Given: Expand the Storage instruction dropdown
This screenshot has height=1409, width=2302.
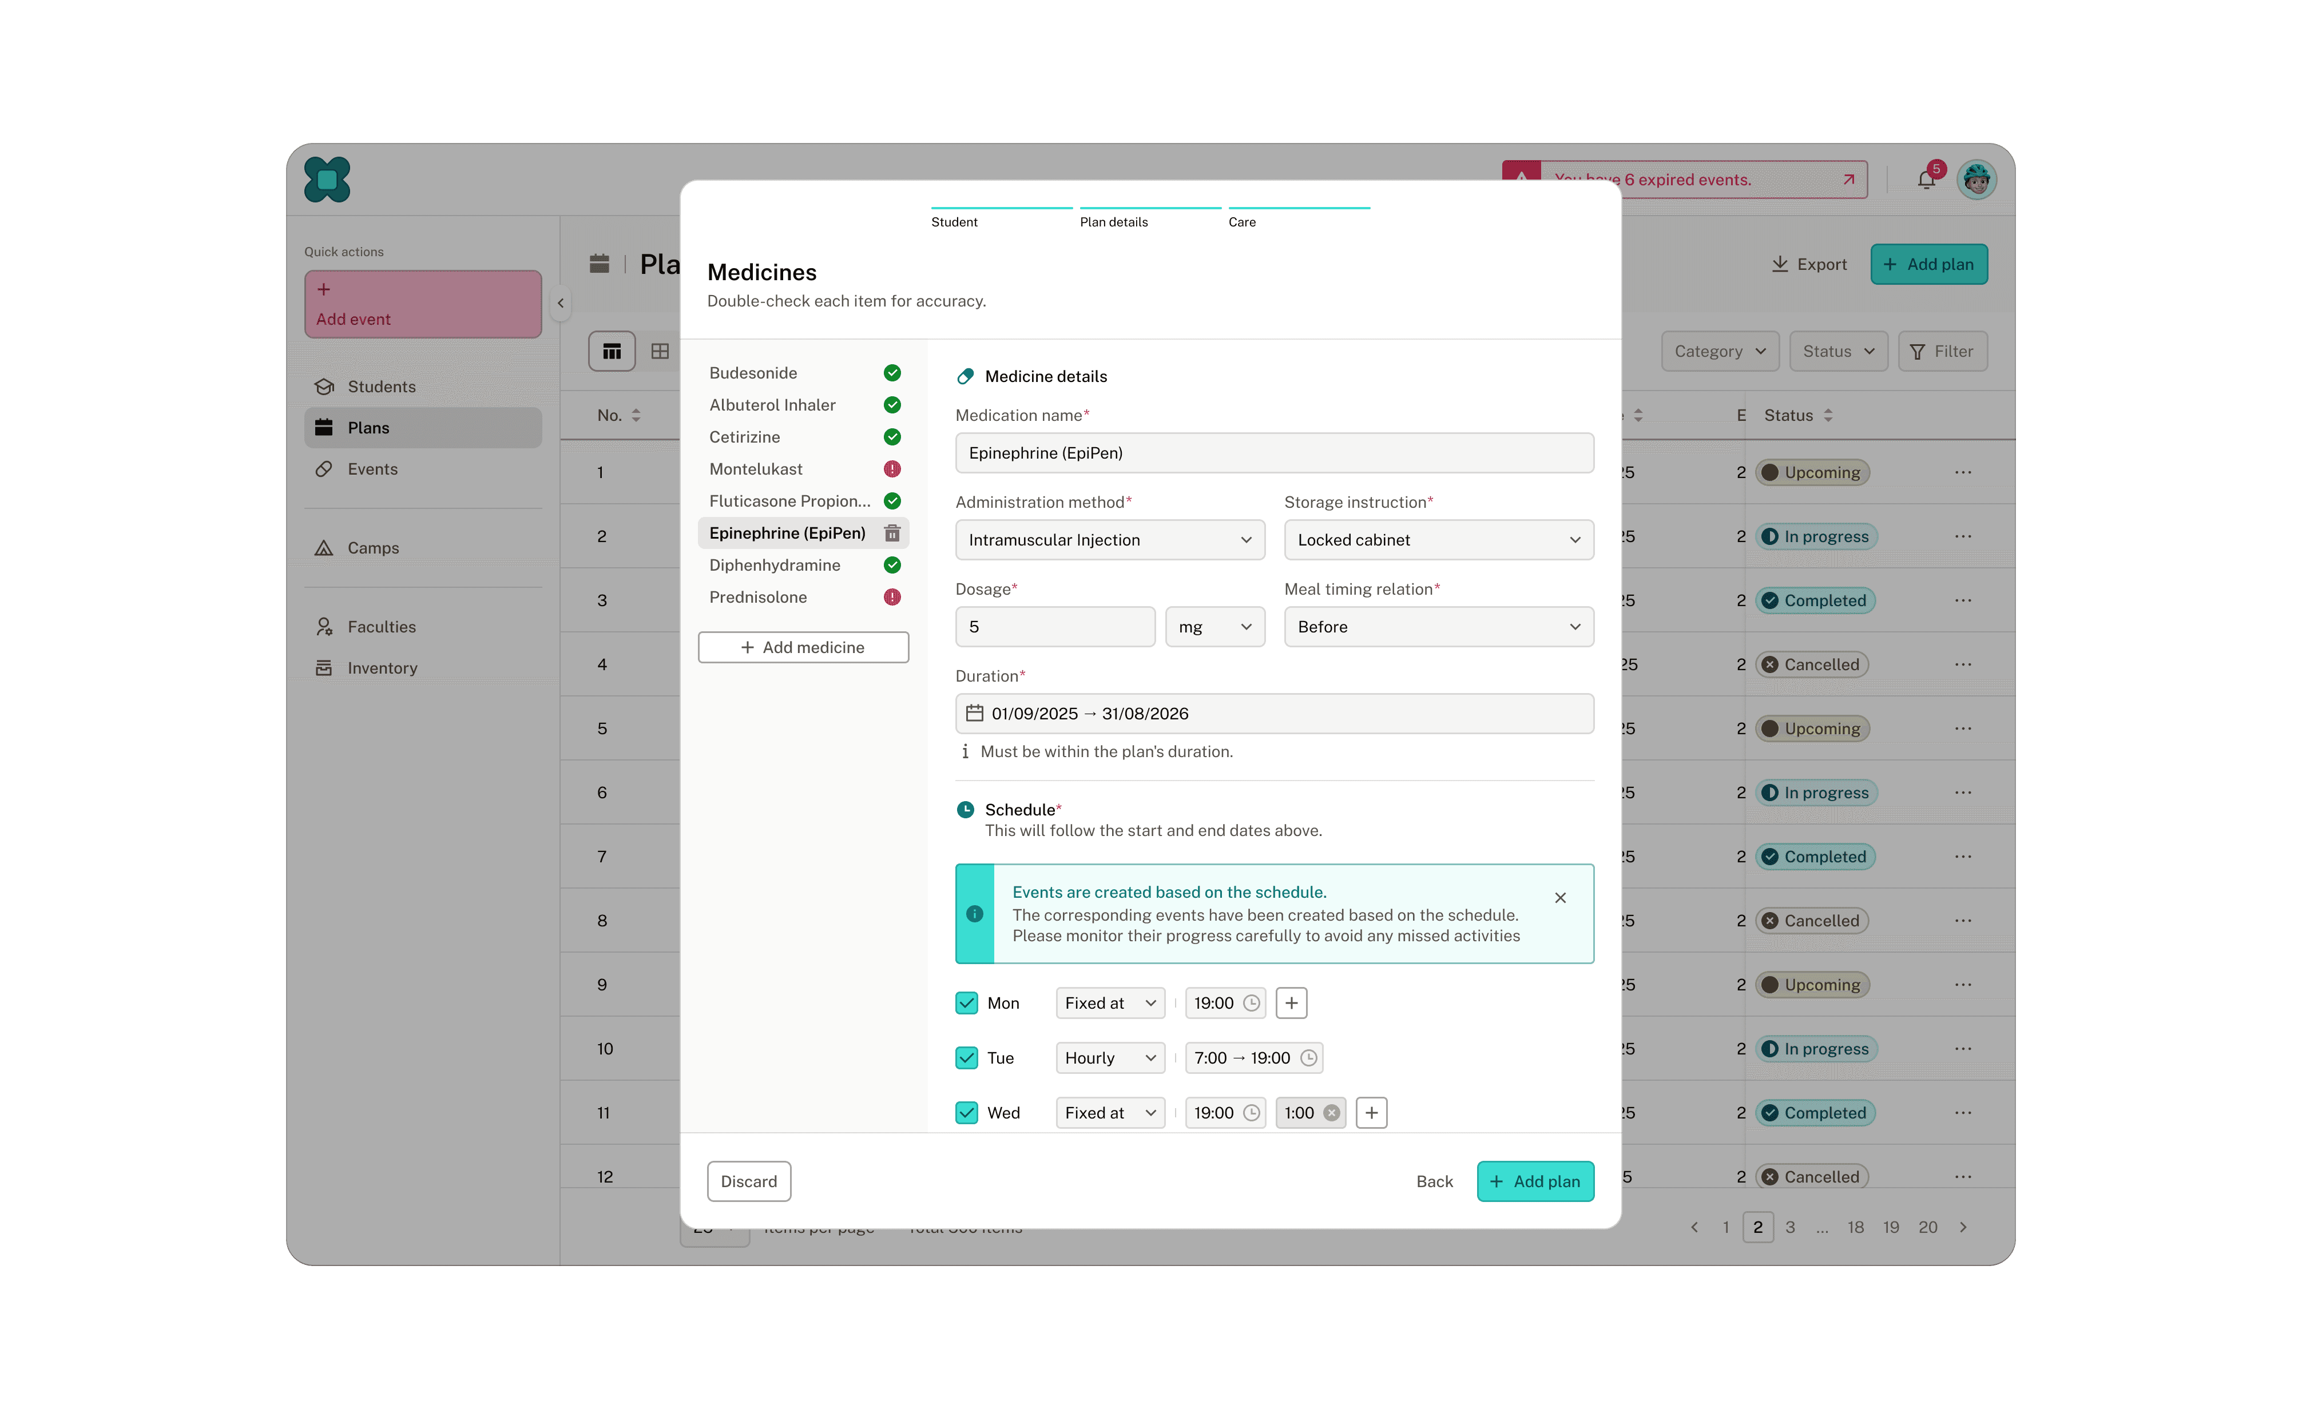Looking at the screenshot, I should click(x=1438, y=540).
